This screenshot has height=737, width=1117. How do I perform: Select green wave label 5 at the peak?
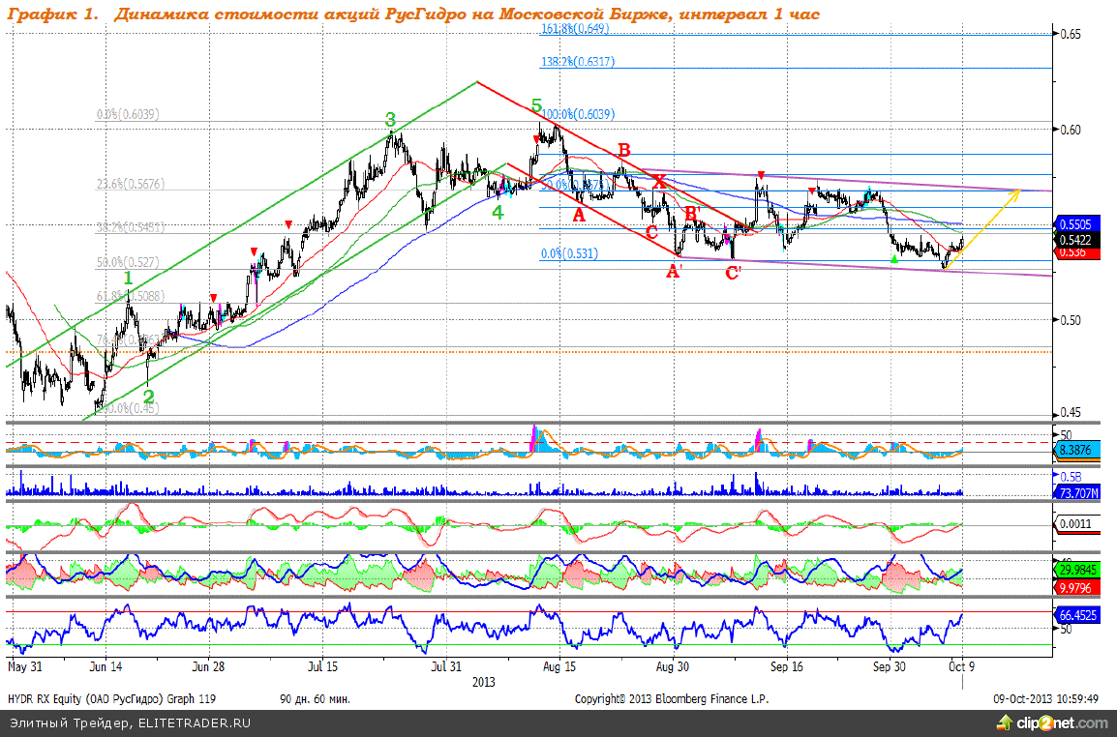pos(536,105)
